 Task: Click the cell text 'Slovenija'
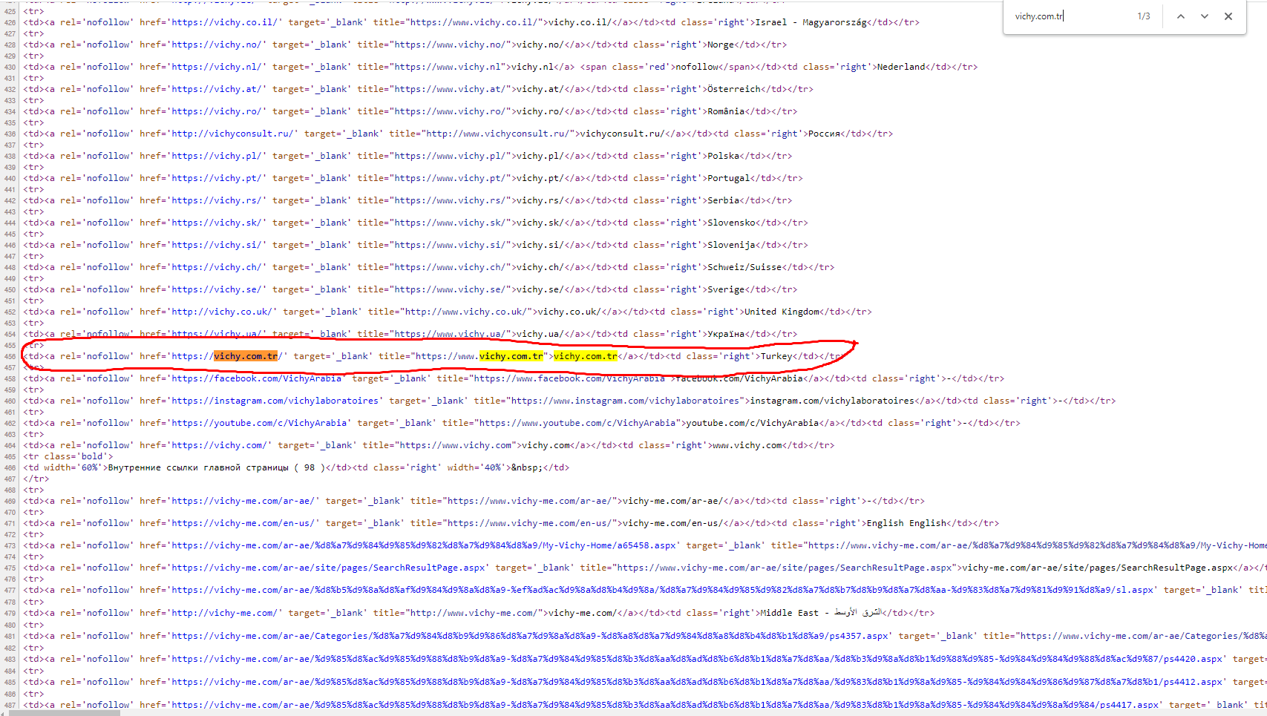732,245
